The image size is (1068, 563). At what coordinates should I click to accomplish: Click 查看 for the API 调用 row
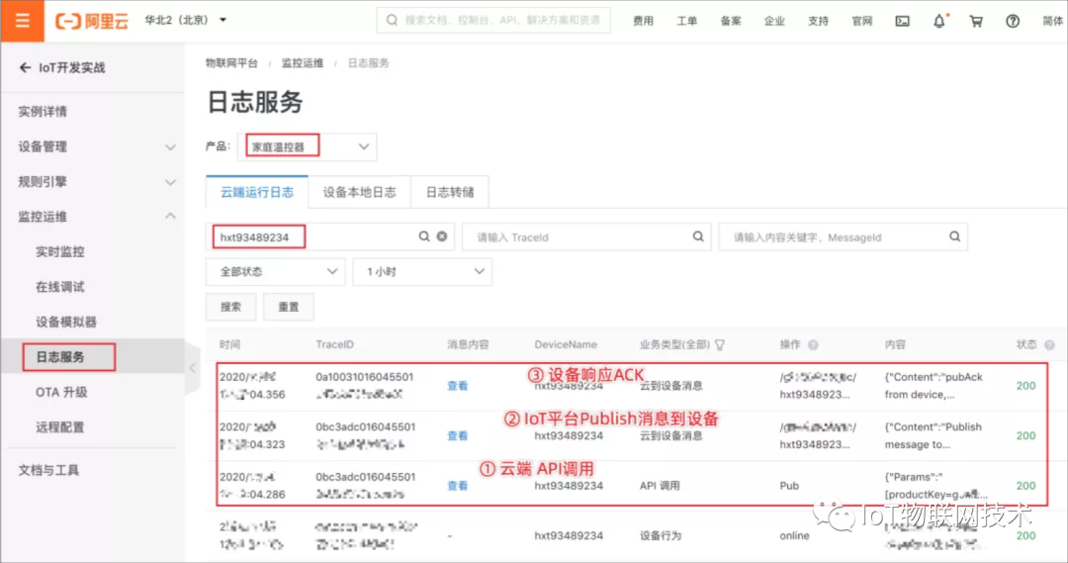pyautogui.click(x=458, y=485)
